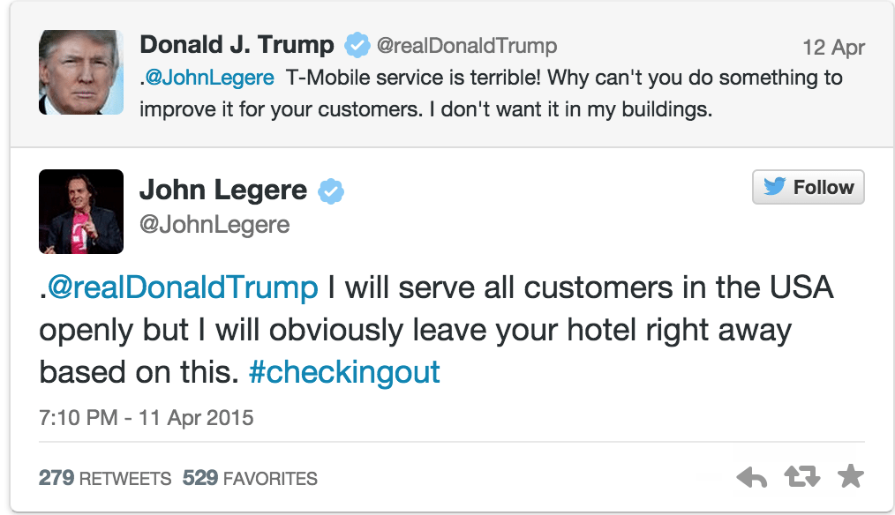Open the top tweet's profile picture
895x515 pixels.
pos(81,72)
